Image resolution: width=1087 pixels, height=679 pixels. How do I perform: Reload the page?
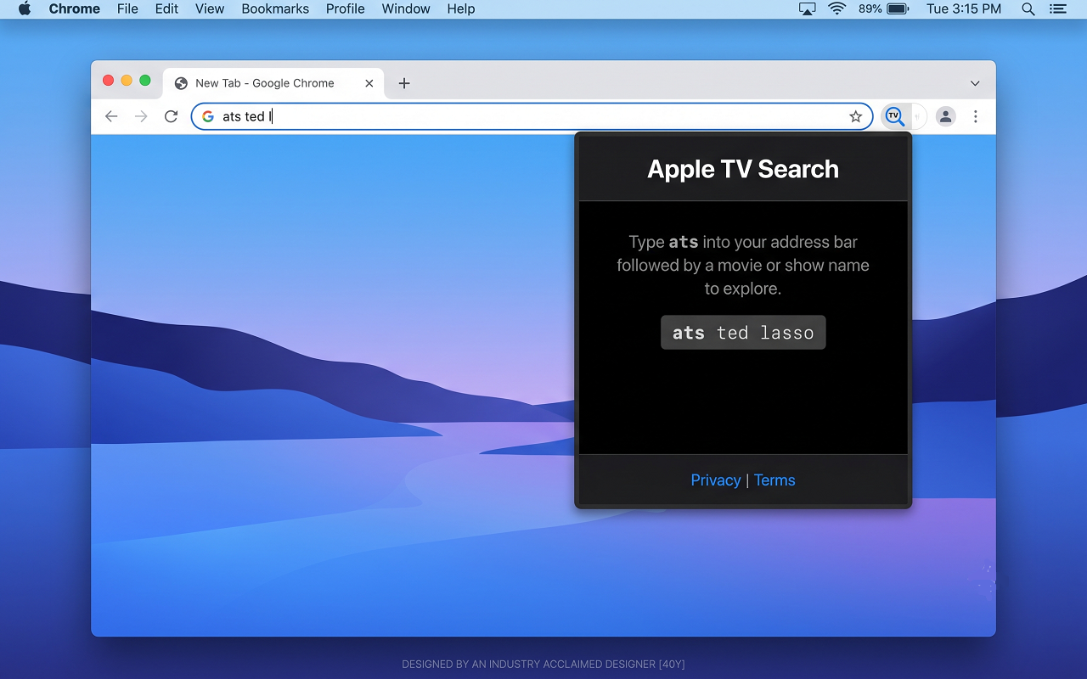[171, 116]
